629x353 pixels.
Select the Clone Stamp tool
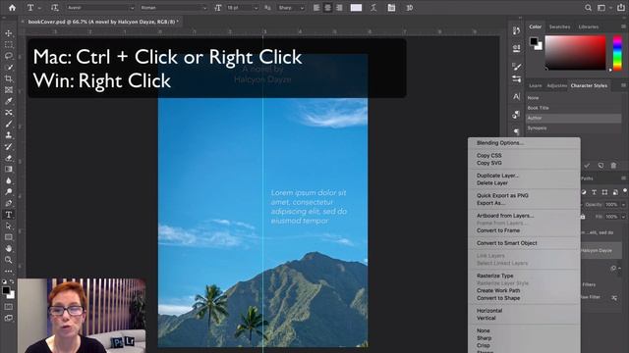click(9, 135)
